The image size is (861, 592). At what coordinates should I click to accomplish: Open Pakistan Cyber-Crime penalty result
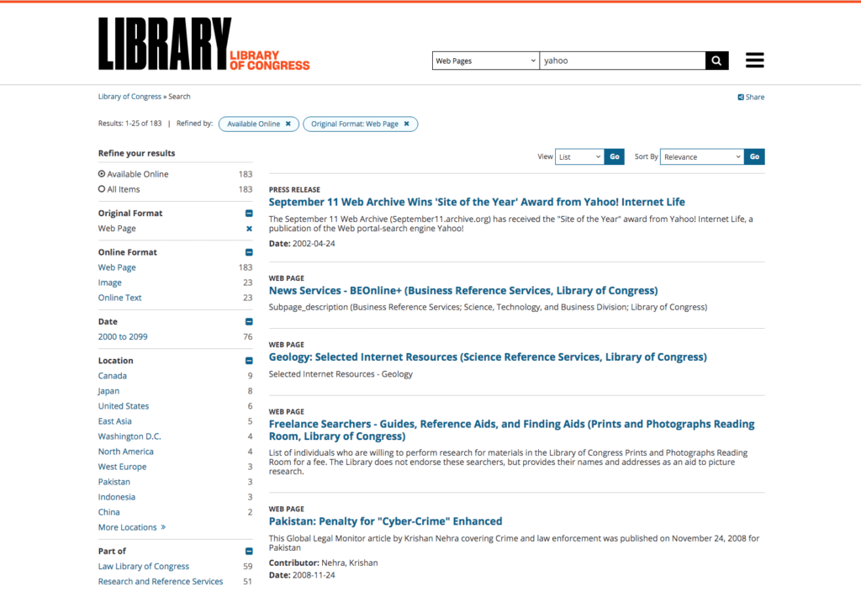click(x=385, y=521)
